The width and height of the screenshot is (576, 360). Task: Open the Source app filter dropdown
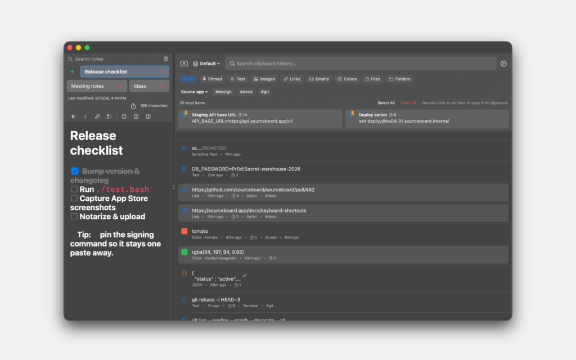point(194,92)
